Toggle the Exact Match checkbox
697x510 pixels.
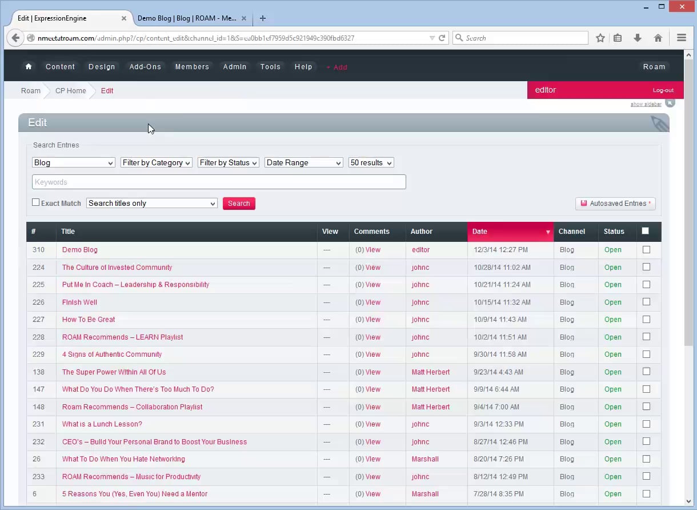click(35, 202)
